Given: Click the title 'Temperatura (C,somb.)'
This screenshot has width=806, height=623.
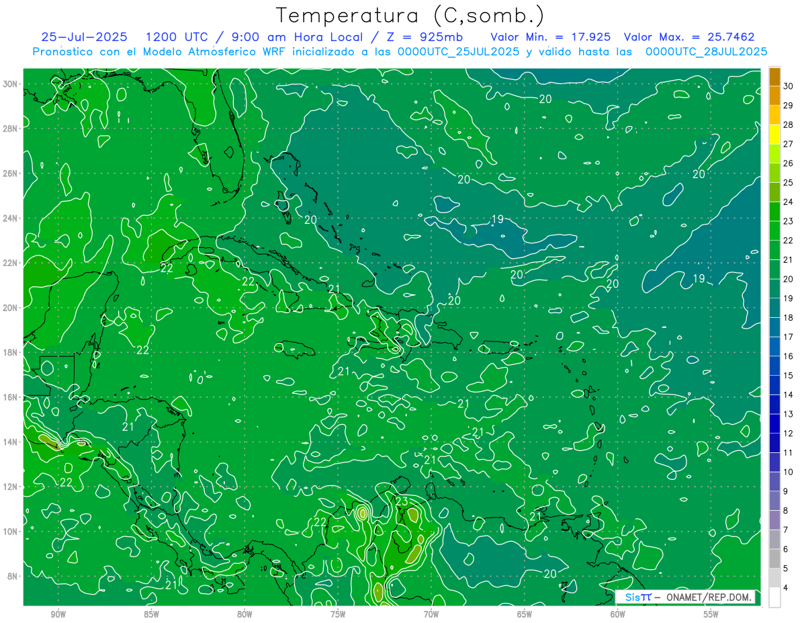Looking at the screenshot, I should click(410, 15).
